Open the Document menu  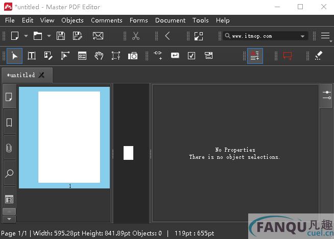[170, 20]
